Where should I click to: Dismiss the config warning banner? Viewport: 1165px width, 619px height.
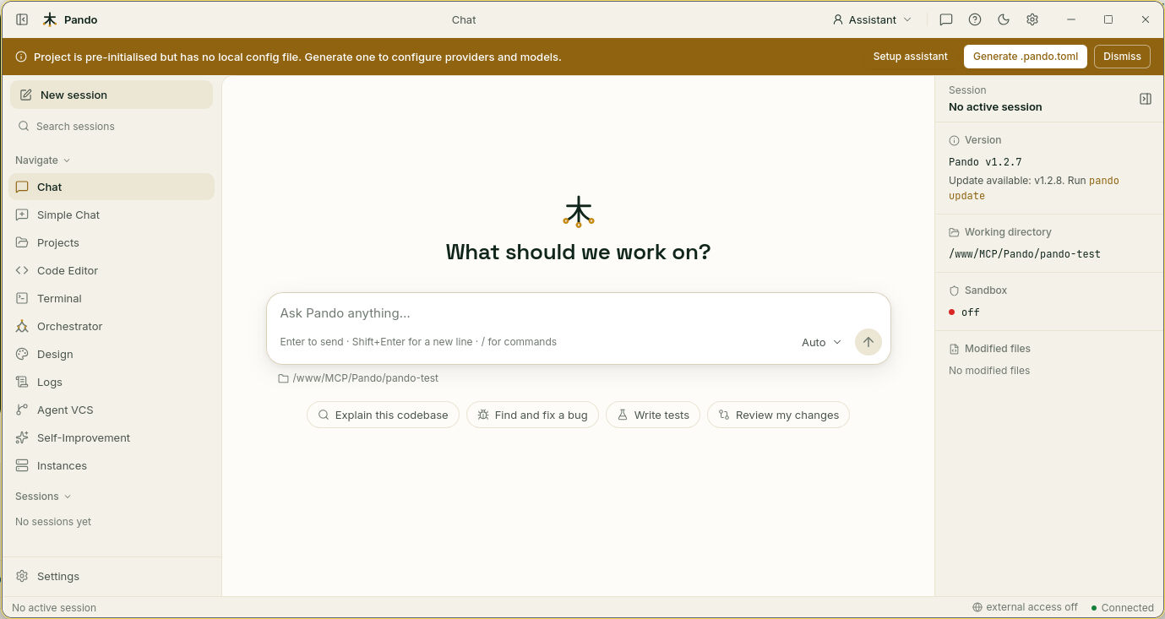[x=1122, y=57]
